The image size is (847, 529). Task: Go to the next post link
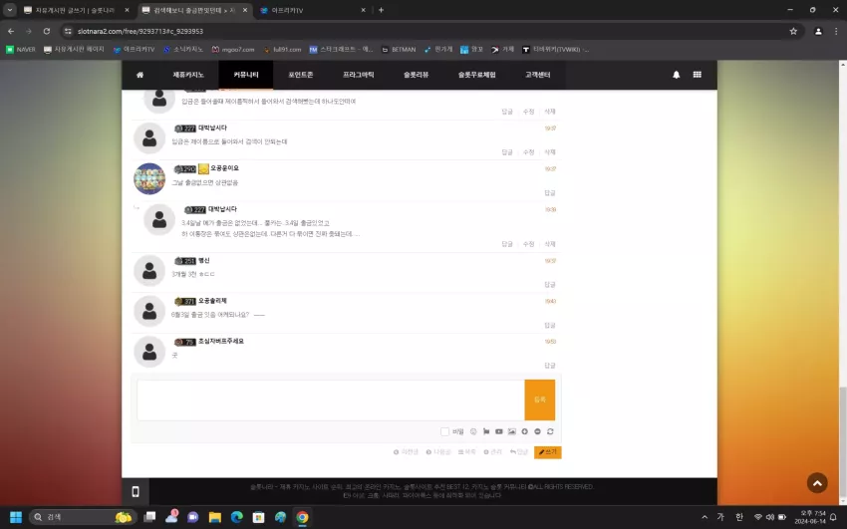click(x=438, y=452)
